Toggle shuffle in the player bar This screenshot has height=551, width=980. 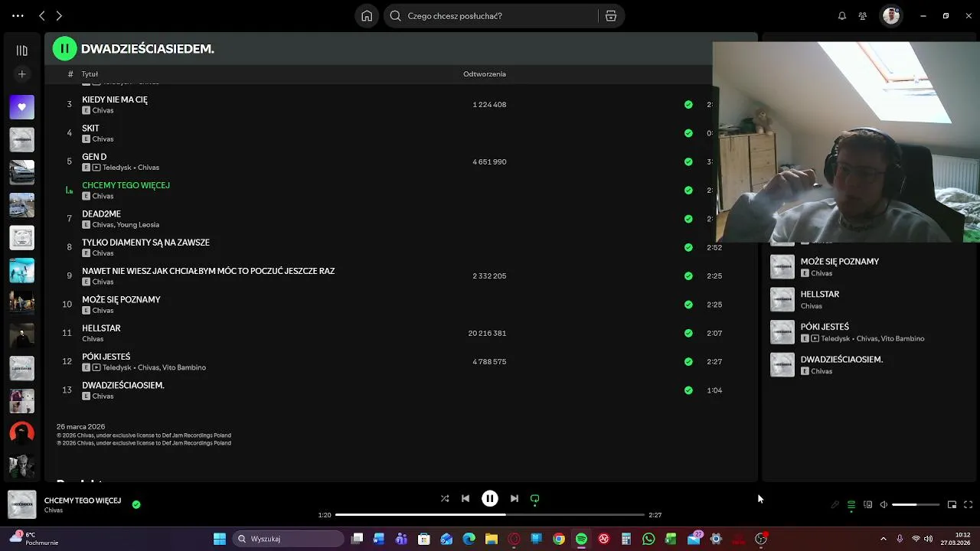(x=445, y=498)
